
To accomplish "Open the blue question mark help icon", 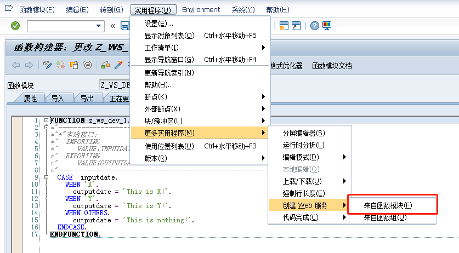I will 315,26.
